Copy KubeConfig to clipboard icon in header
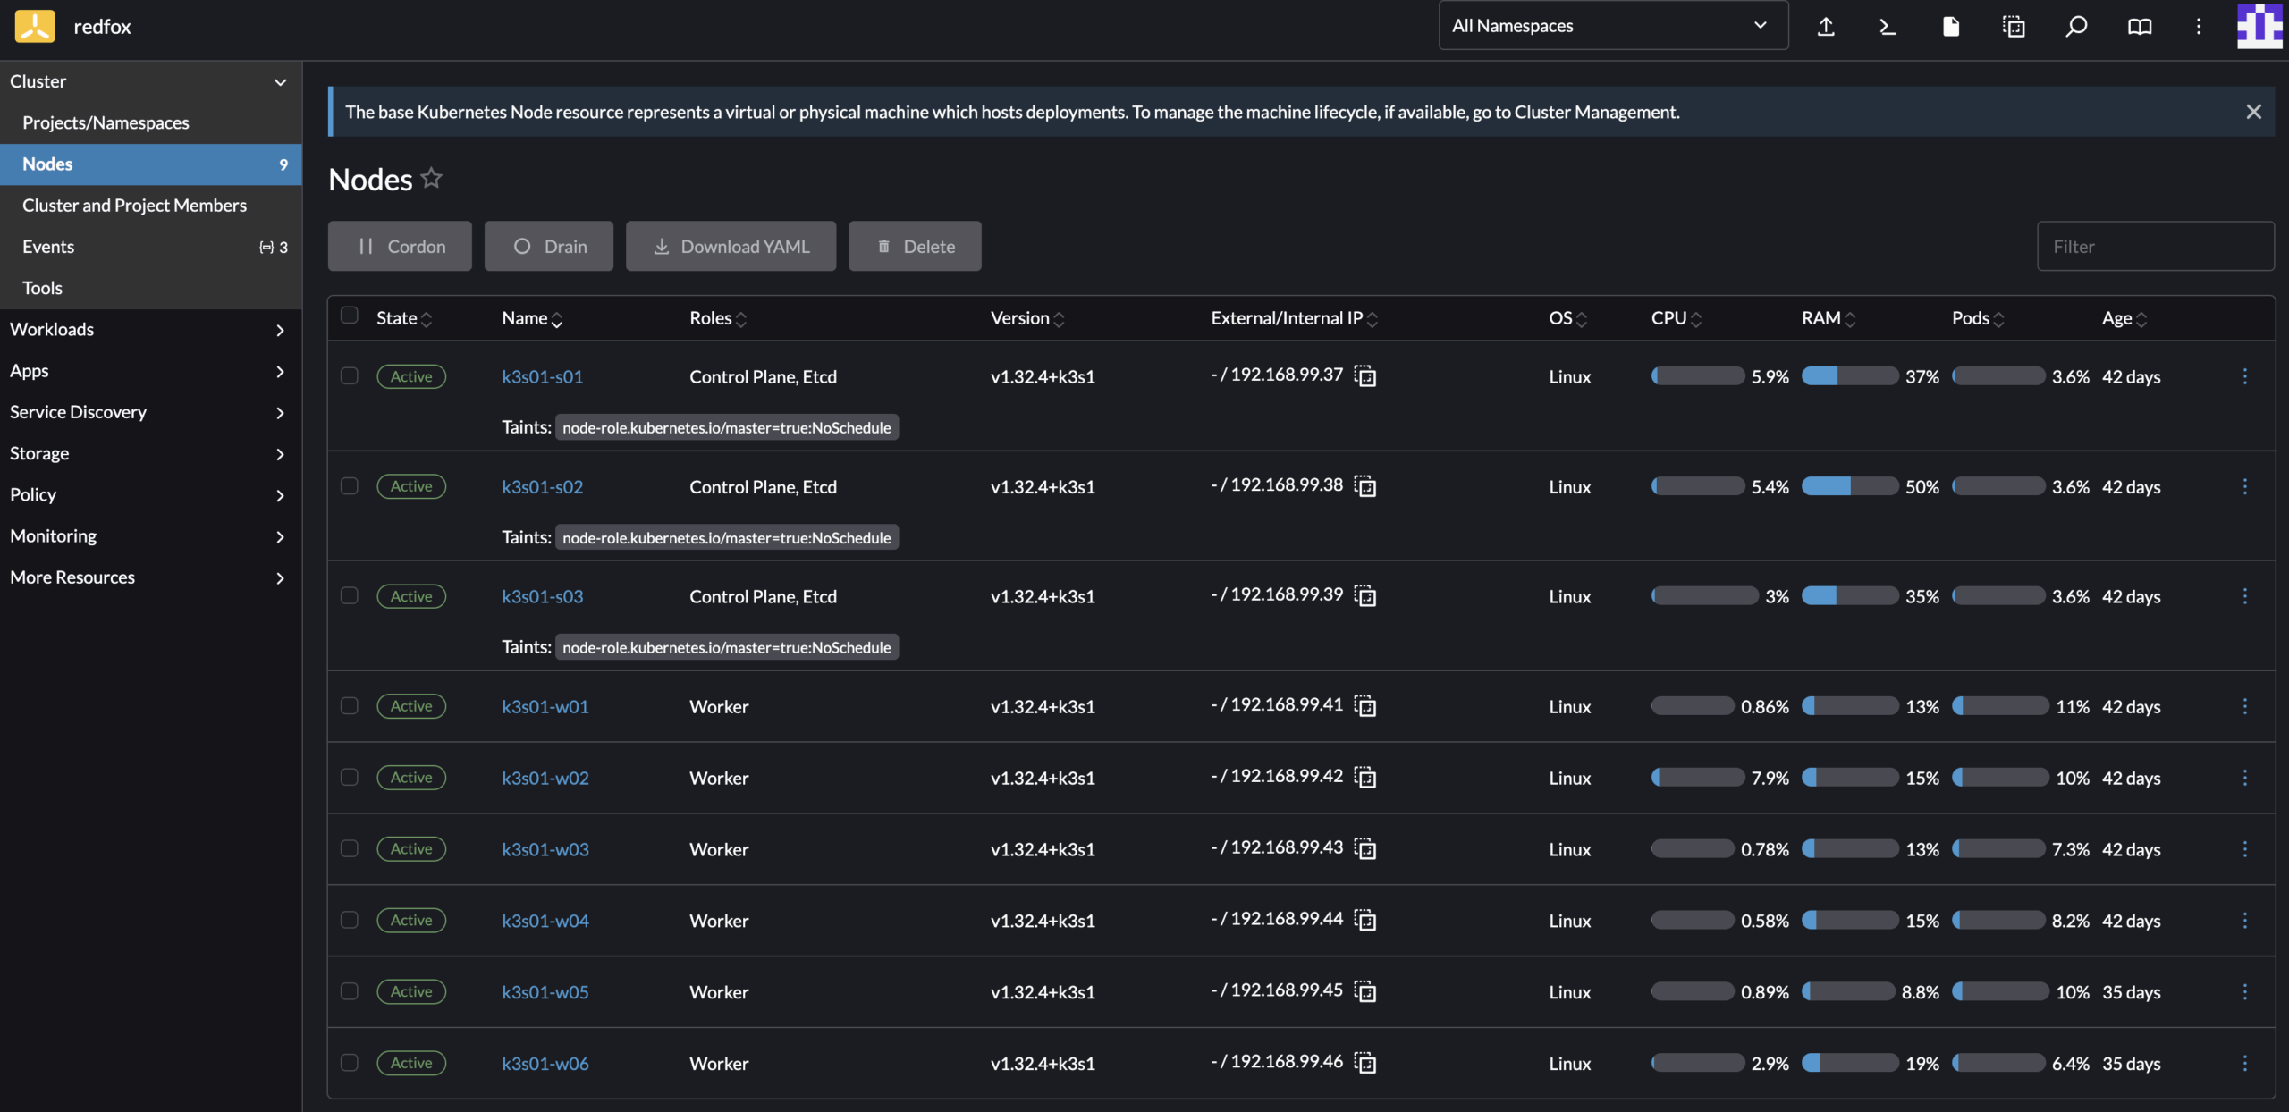This screenshot has width=2289, height=1112. pos(2014,26)
